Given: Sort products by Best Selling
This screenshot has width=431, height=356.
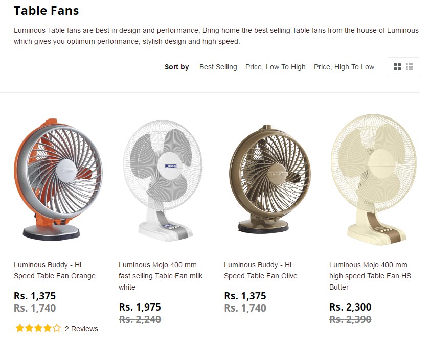Looking at the screenshot, I should click(x=218, y=67).
